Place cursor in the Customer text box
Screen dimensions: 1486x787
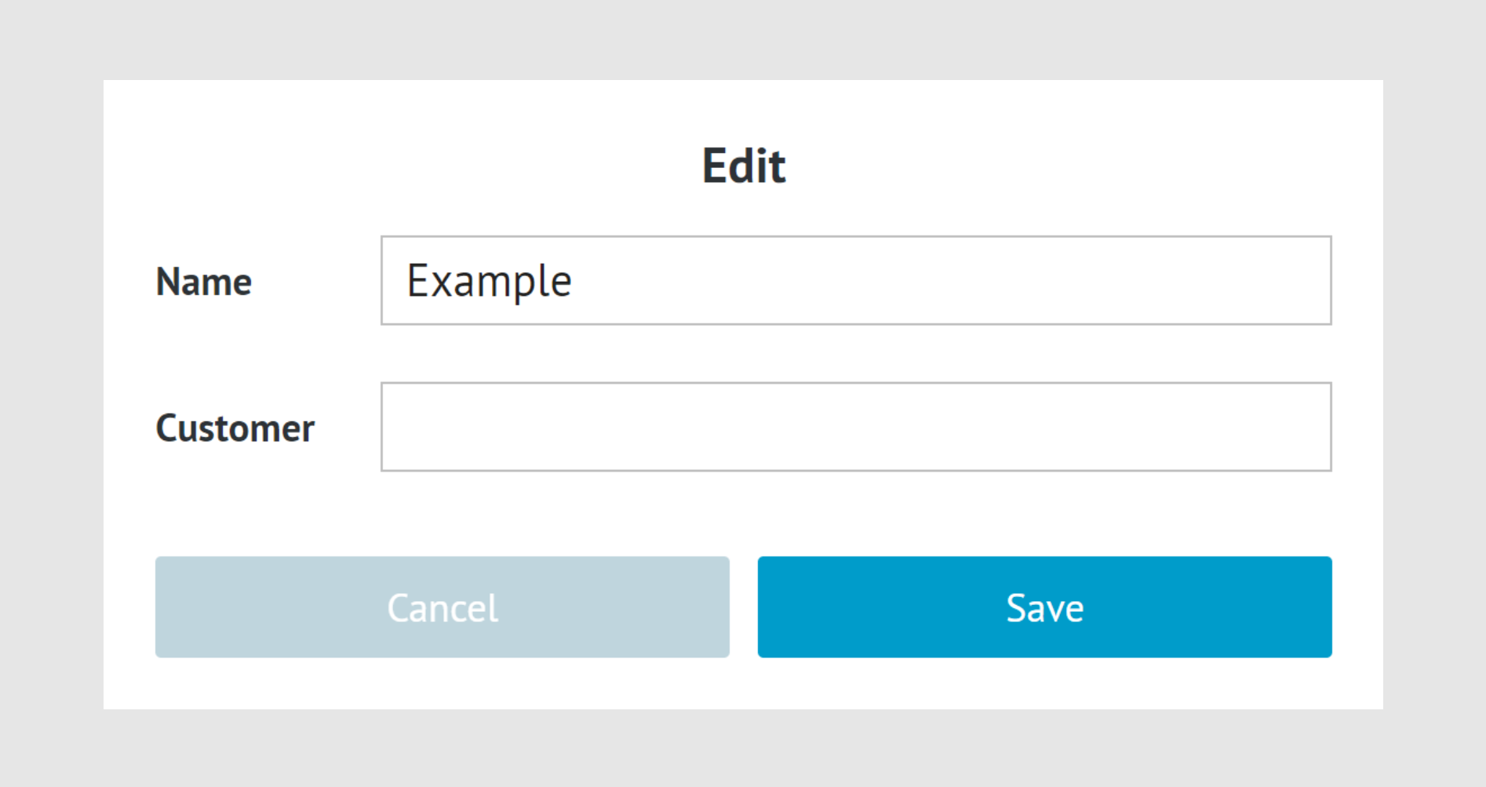click(x=855, y=427)
